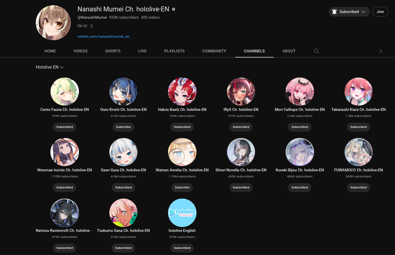Open the hololive English logo avatar
The width and height of the screenshot is (395, 255).
pyautogui.click(x=182, y=213)
